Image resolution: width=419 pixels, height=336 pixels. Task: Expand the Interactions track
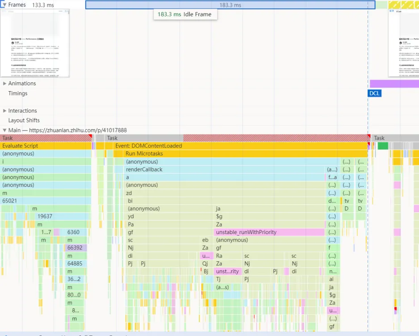pyautogui.click(x=4, y=110)
